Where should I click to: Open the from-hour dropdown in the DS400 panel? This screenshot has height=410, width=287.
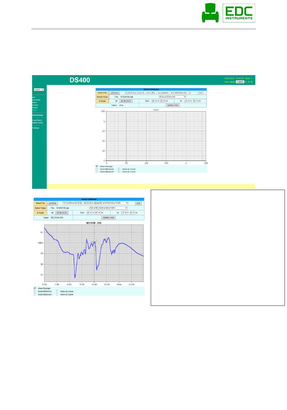(x=154, y=101)
